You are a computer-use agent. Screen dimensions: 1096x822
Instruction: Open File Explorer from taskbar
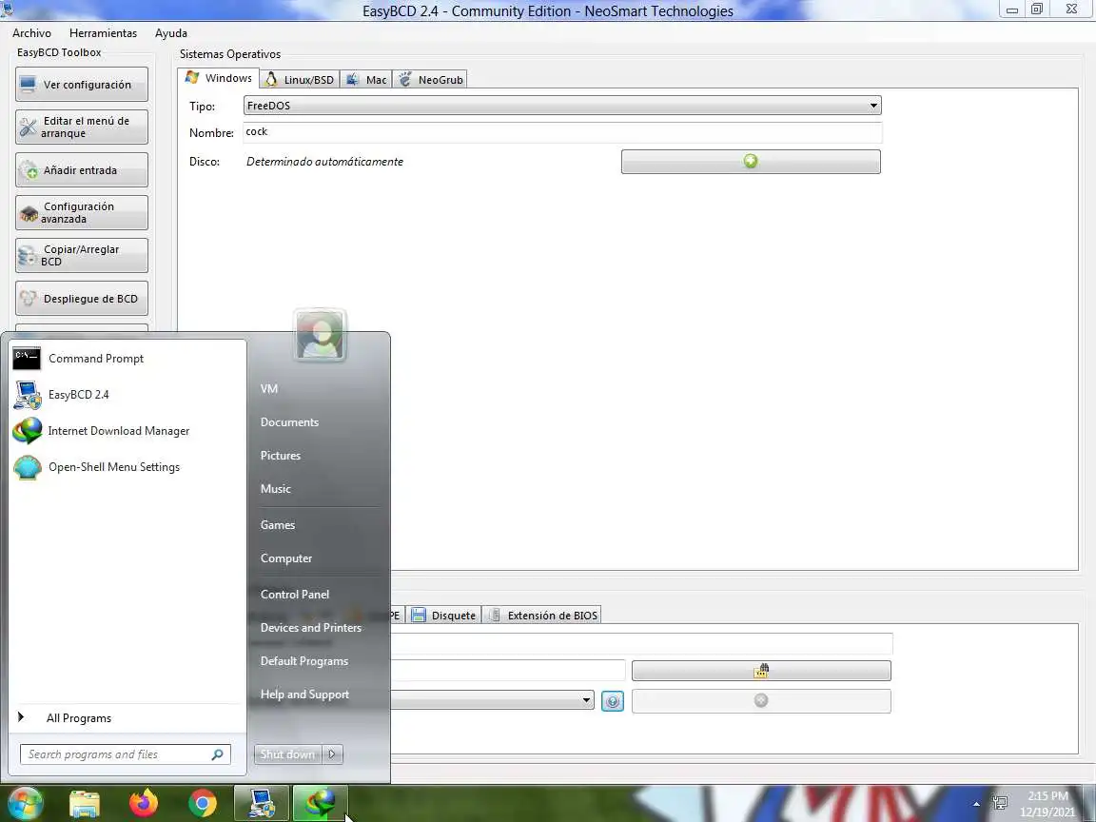click(x=85, y=804)
